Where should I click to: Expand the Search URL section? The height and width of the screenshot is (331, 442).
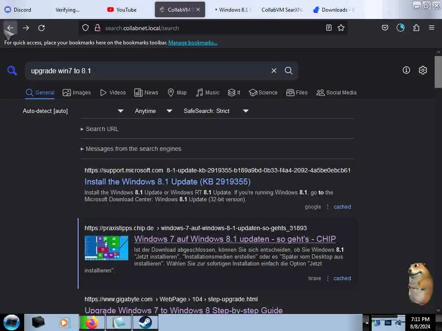pyautogui.click(x=100, y=129)
